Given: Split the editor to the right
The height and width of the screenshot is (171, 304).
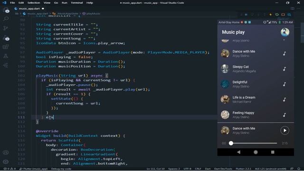Looking at the screenshot, I should (x=293, y=9).
